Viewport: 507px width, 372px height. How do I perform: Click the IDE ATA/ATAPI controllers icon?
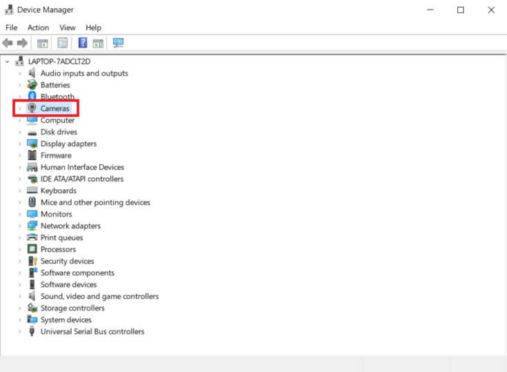[32, 179]
